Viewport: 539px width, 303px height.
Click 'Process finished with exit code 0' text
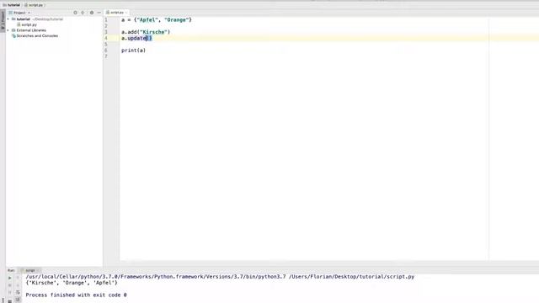click(x=76, y=295)
